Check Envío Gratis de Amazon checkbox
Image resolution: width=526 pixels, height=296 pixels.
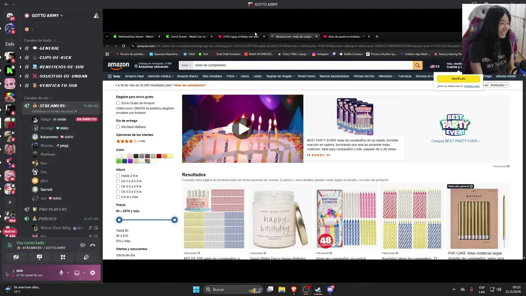point(118,103)
